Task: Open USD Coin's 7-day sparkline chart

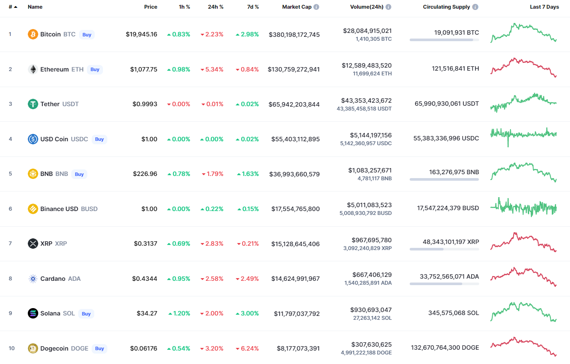Action: (524, 137)
